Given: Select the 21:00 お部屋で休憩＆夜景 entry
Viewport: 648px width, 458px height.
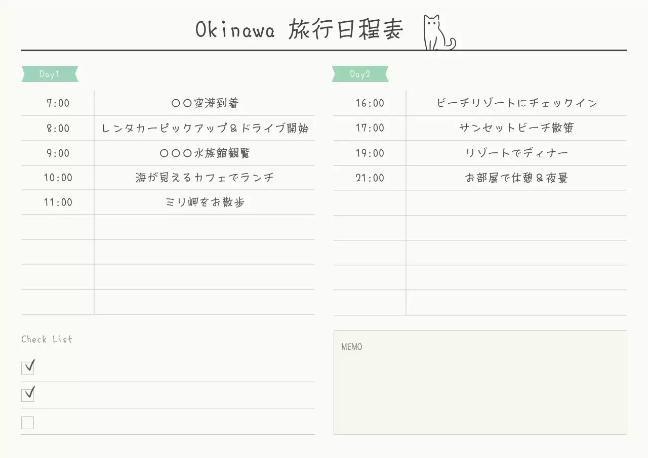Looking at the screenshot, I should coord(516,178).
